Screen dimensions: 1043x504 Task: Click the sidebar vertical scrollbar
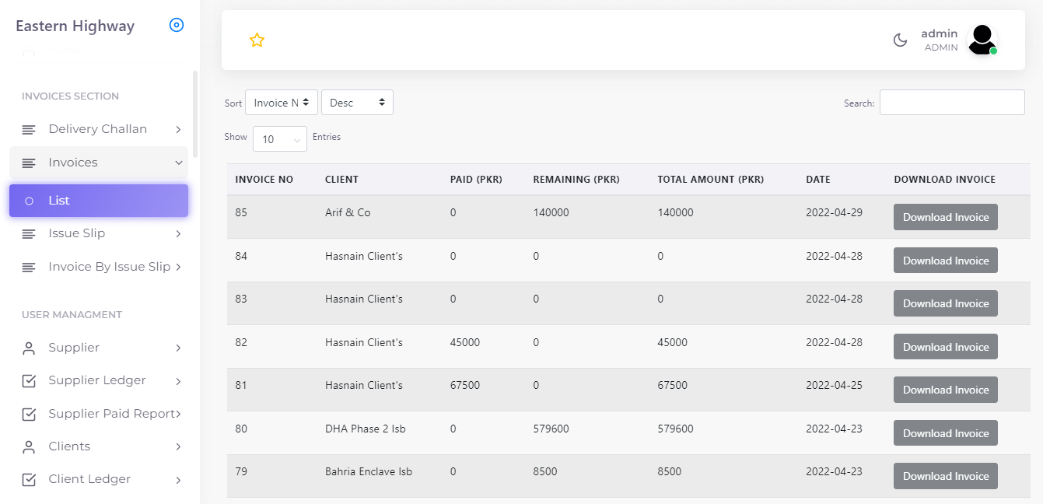point(195,114)
